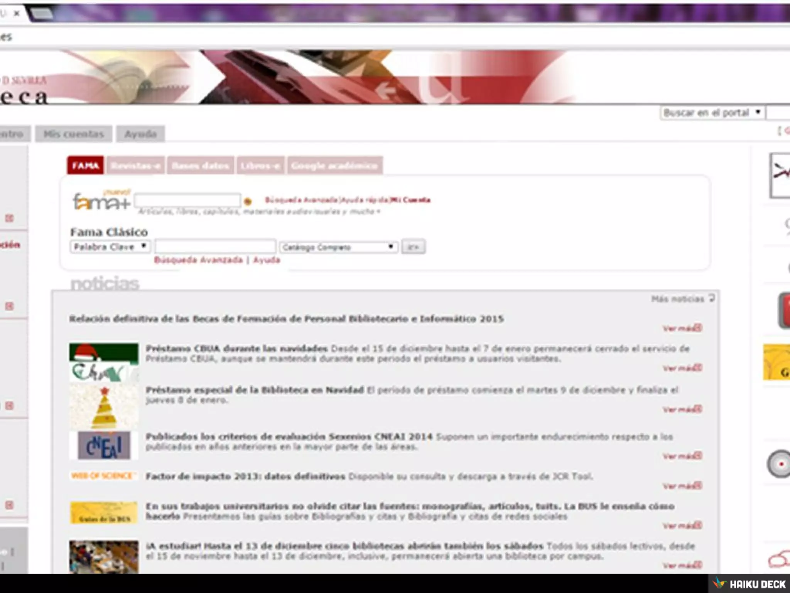Click the orange fama+ search icon
The image size is (790, 593).
[x=248, y=201]
